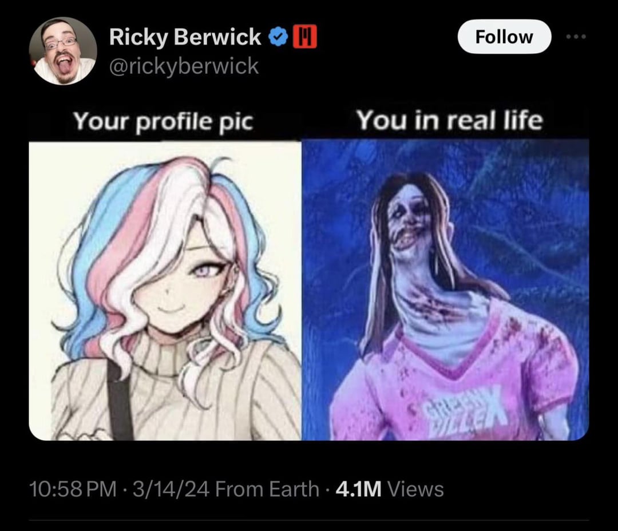Click the blue verified checkmark badge
The height and width of the screenshot is (531, 618).
(x=278, y=37)
